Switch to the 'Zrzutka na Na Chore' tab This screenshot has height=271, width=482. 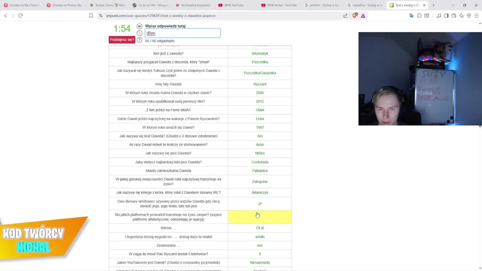click(22, 5)
